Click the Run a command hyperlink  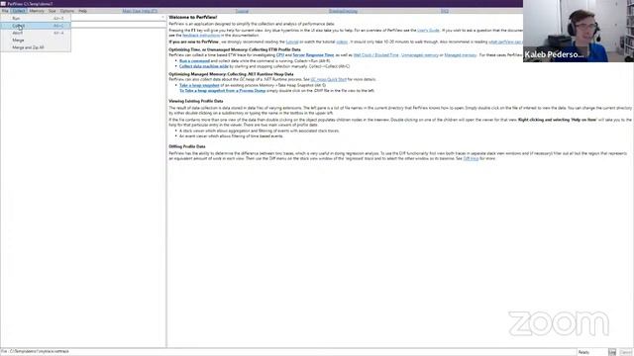tap(194, 61)
